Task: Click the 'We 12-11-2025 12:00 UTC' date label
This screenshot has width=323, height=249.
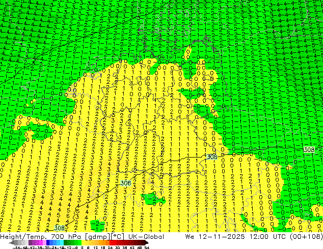Action: 236,237
